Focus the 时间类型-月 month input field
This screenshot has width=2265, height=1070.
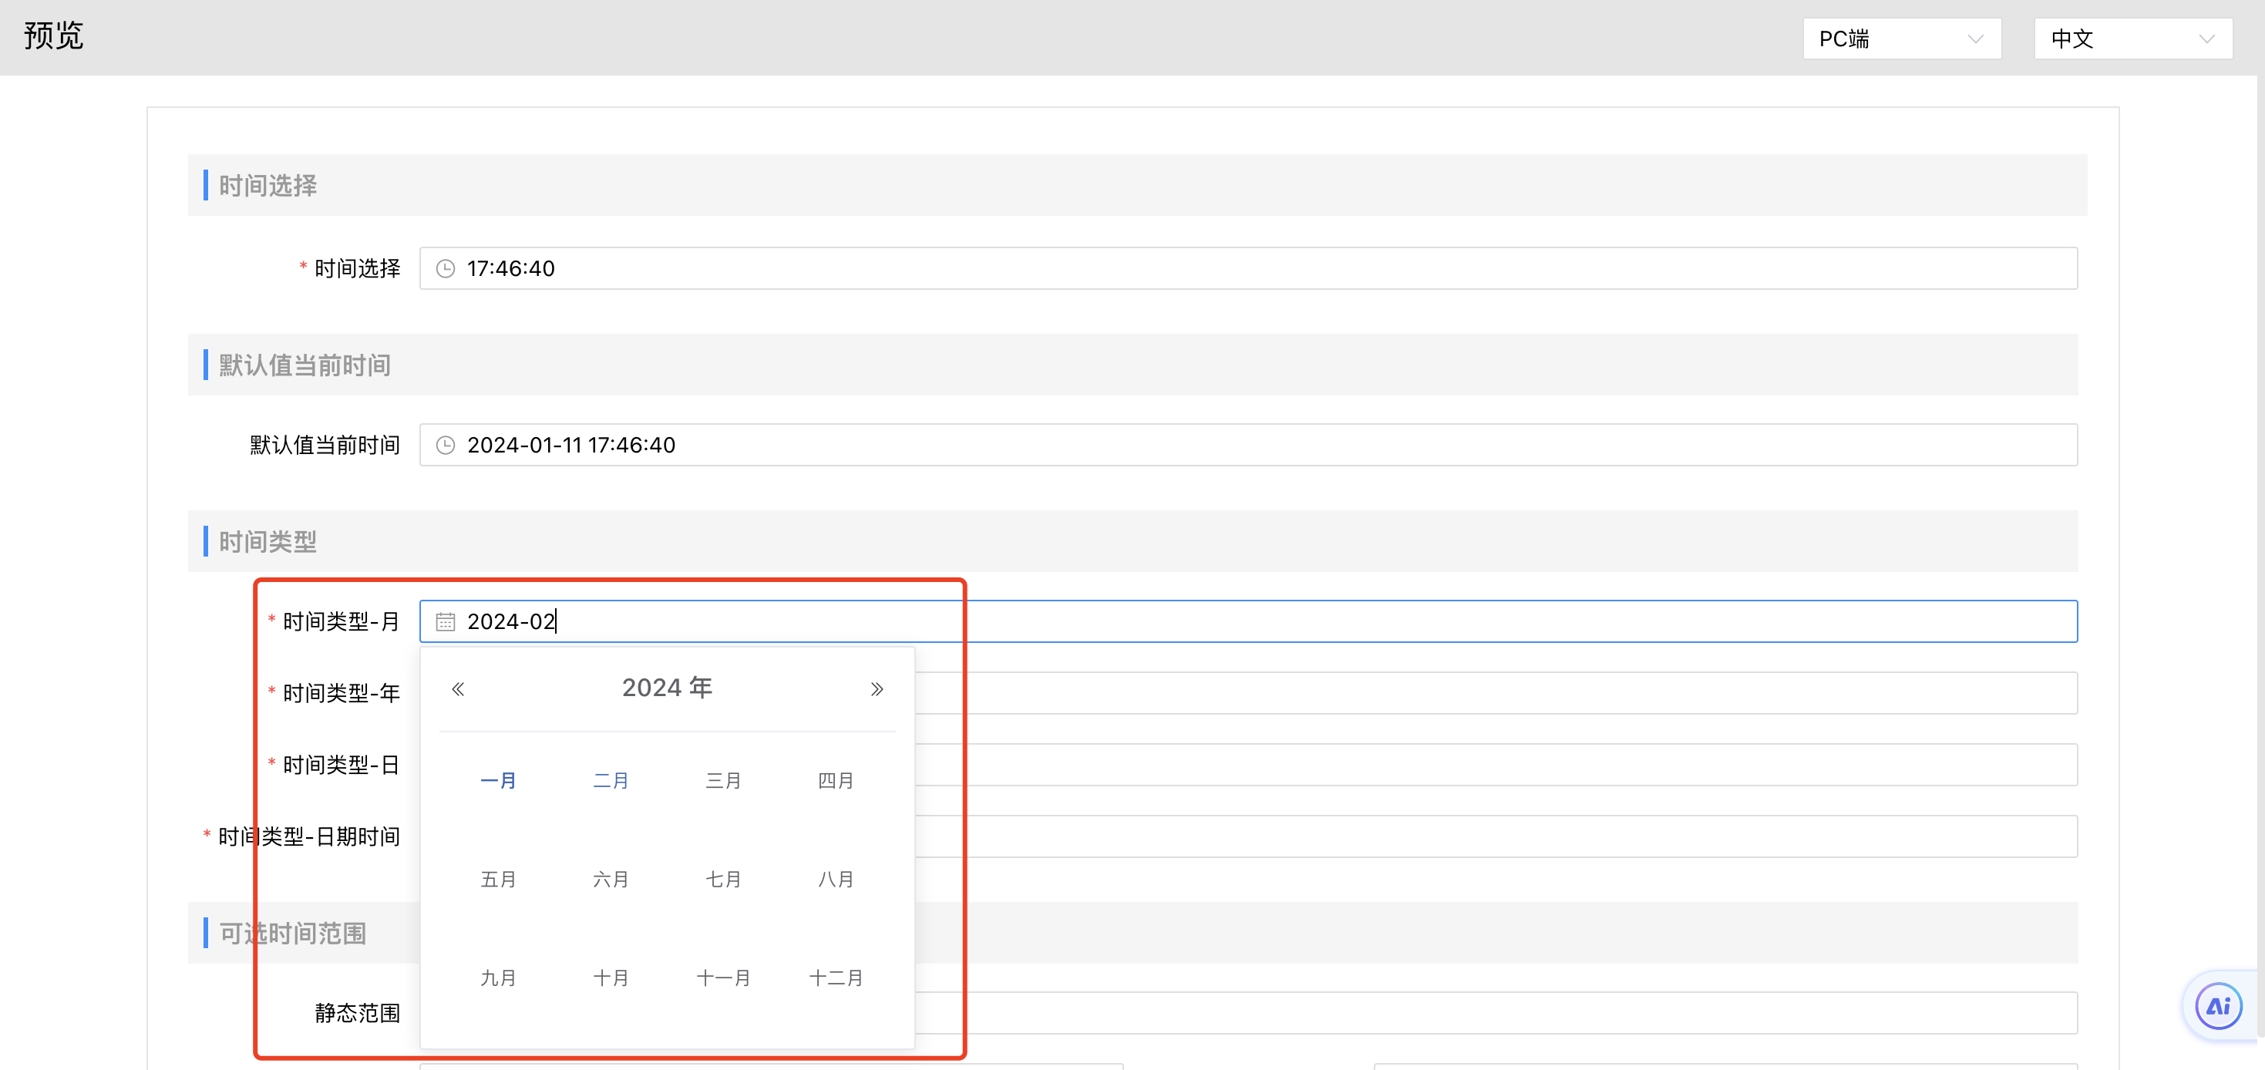(x=1249, y=622)
